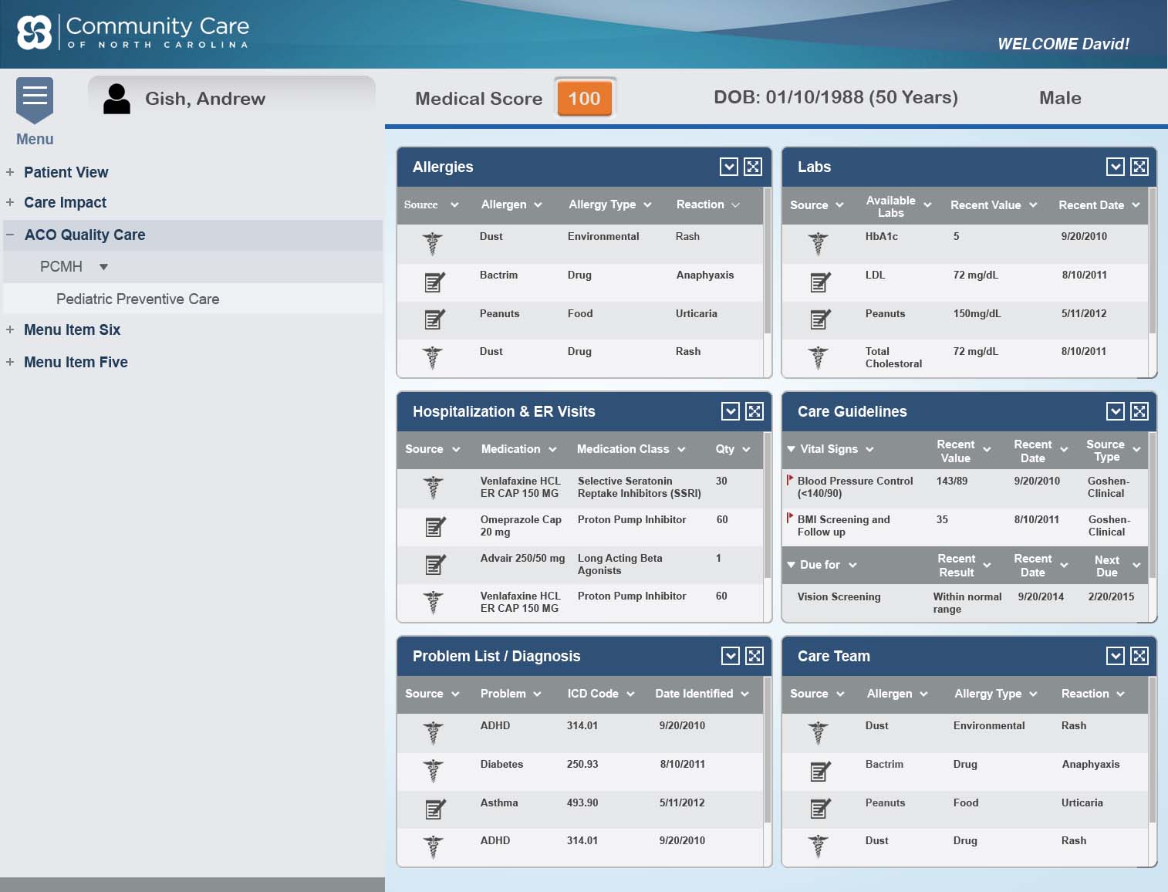Screen dimensions: 1168x892
Task: Expand the Care Team panel to full view
Action: coord(1139,656)
